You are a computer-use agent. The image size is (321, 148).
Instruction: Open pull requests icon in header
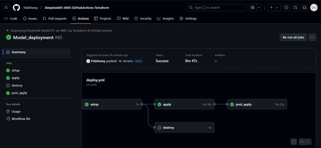[295, 8]
